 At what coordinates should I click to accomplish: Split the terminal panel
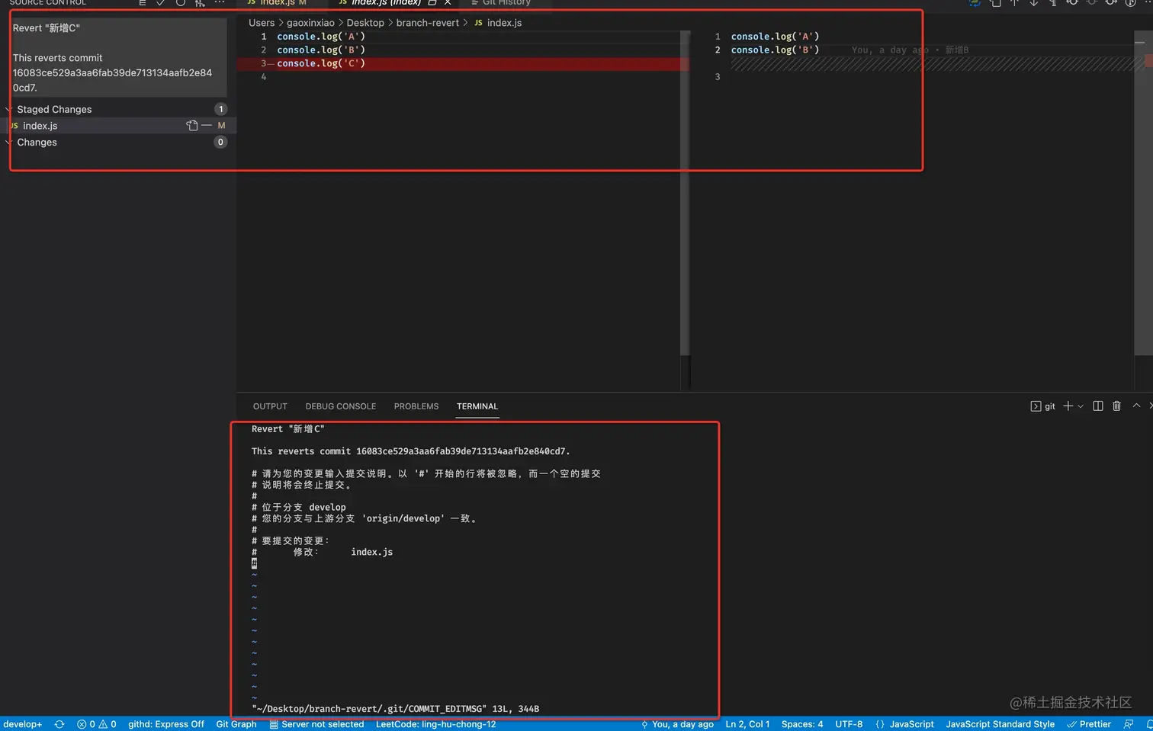click(x=1098, y=406)
